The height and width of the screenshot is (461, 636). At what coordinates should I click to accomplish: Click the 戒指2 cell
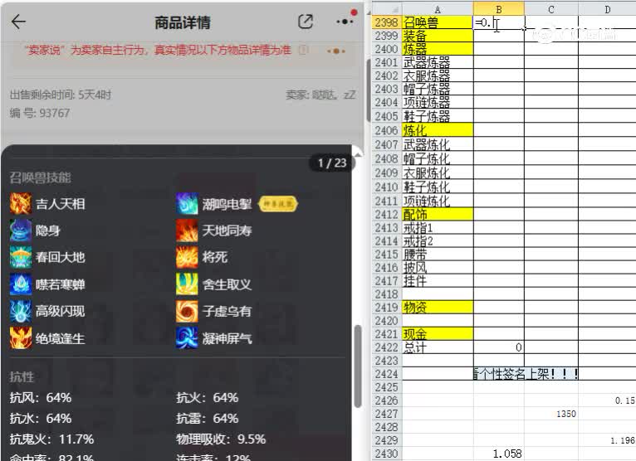(438, 241)
